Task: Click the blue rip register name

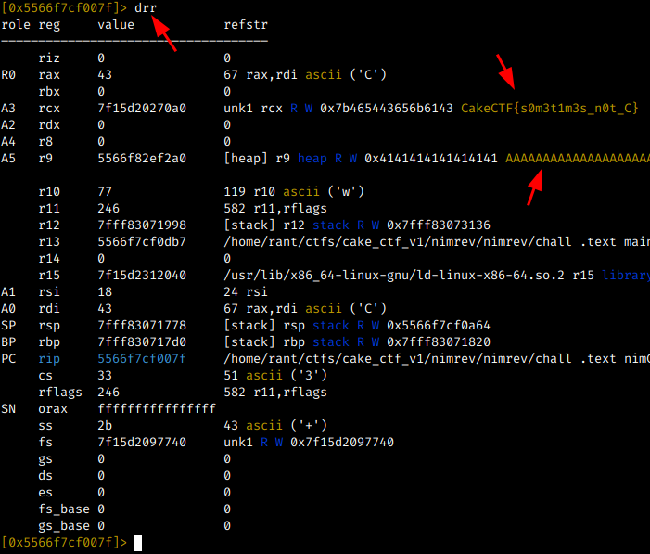Action: (49, 359)
